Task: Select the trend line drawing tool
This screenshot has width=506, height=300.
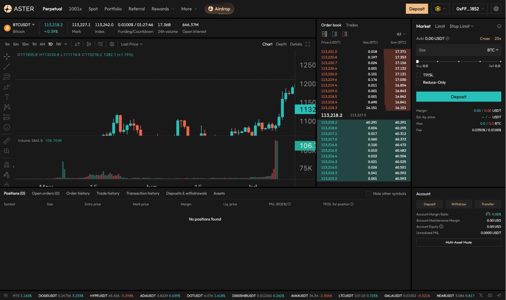Action: pos(7,67)
